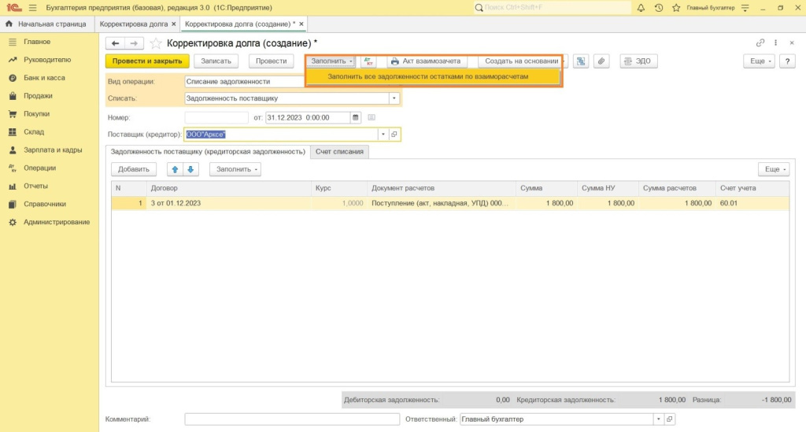Image resolution: width=806 pixels, height=432 pixels.
Task: Open the notifications bell icon
Action: 641,8
